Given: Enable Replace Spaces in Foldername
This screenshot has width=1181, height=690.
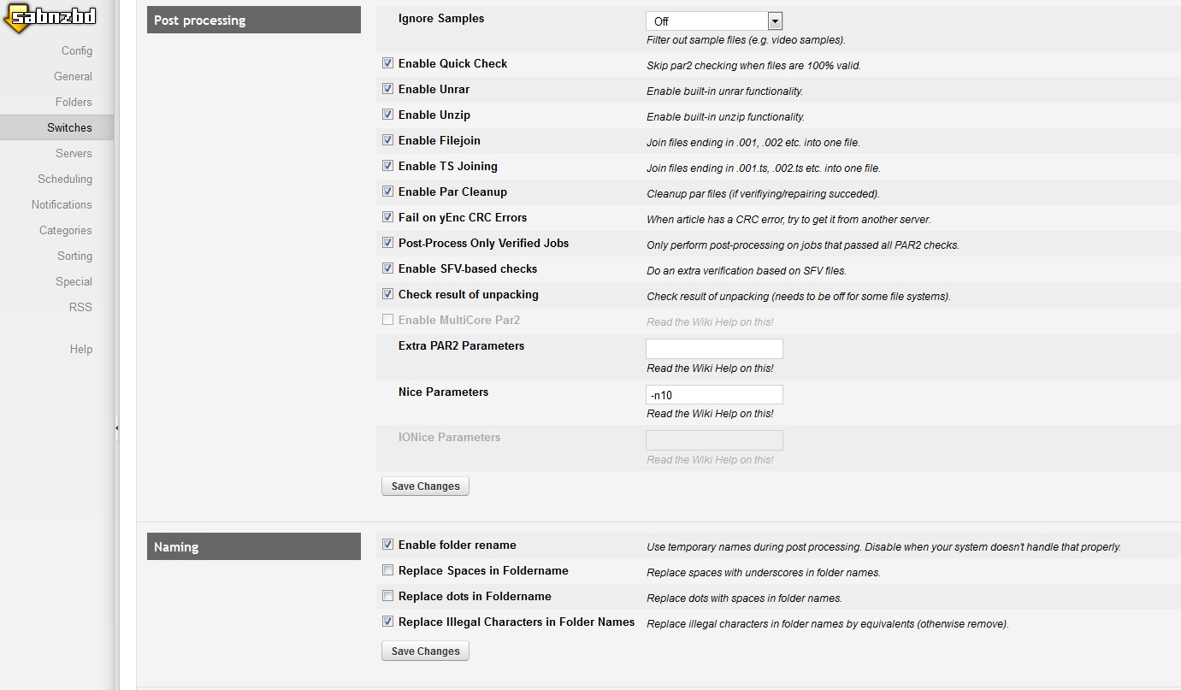Looking at the screenshot, I should (387, 570).
